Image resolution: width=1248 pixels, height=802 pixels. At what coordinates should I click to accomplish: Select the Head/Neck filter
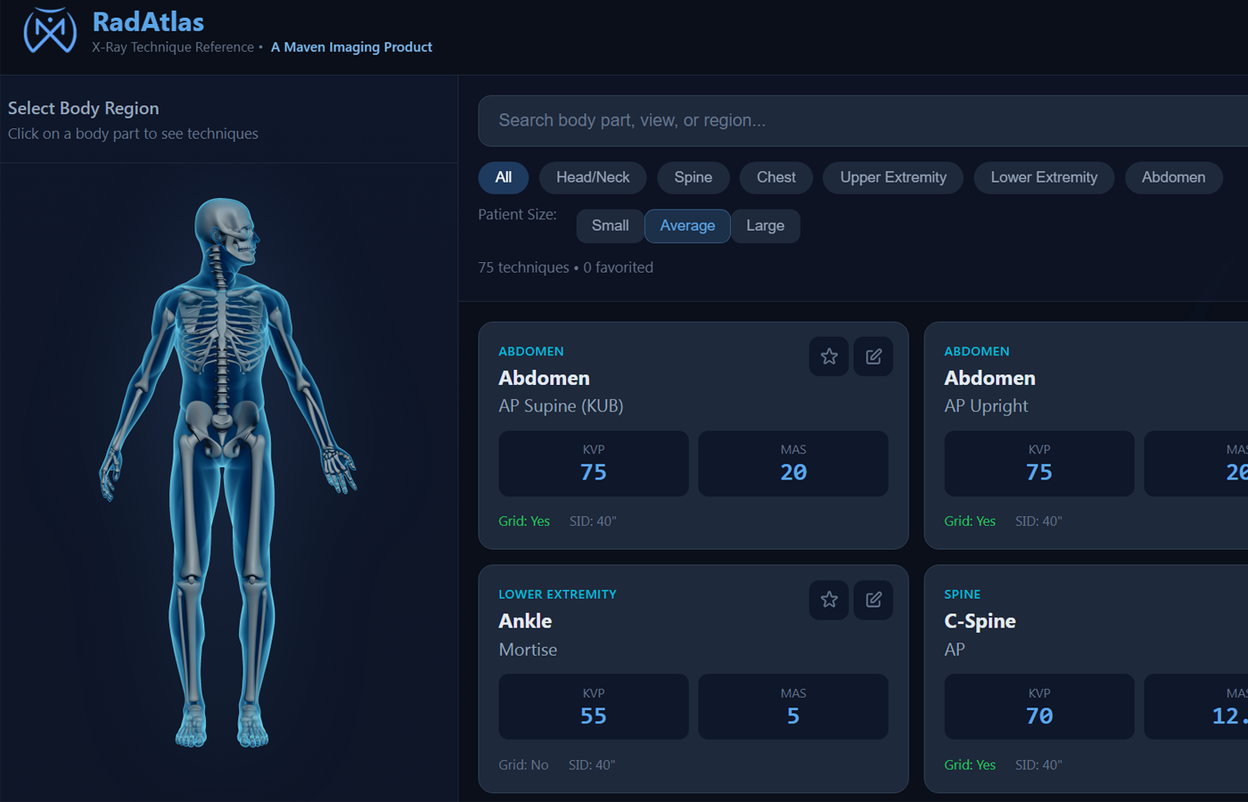pos(592,177)
